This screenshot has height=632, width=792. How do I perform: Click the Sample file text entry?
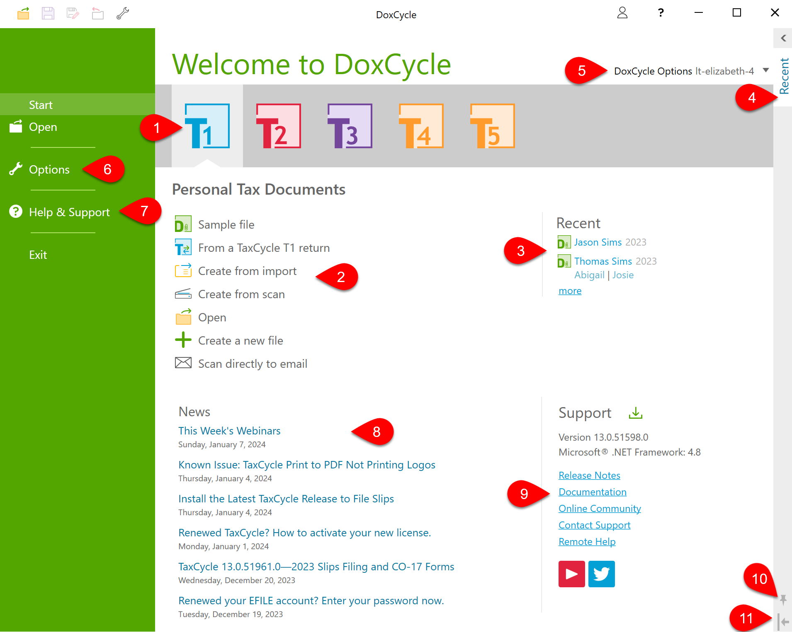tap(226, 224)
